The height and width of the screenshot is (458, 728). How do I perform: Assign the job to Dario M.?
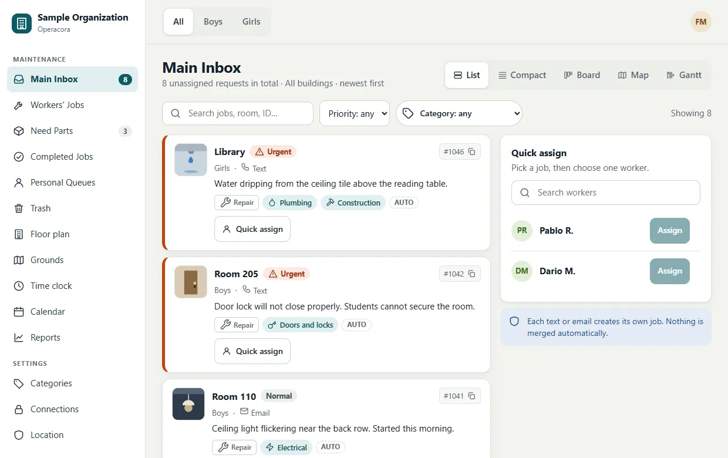coord(670,271)
